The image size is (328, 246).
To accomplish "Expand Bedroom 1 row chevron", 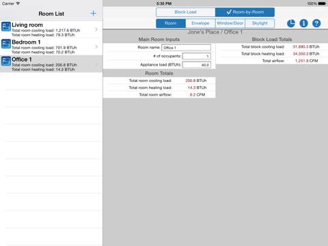I will [x=96, y=46].
